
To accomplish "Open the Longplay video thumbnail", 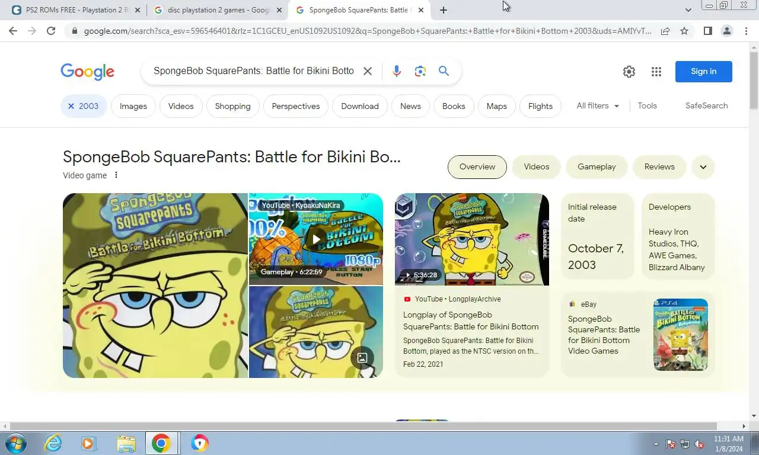I will point(472,239).
